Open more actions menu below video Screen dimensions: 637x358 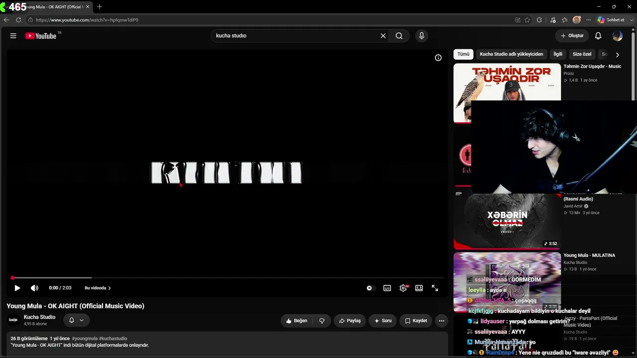point(441,321)
